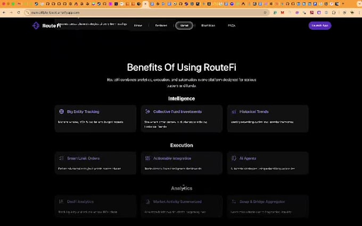Image resolution: width=362 pixels, height=226 pixels.
Task: Click the 'Execution' section heading
Action: point(182,145)
